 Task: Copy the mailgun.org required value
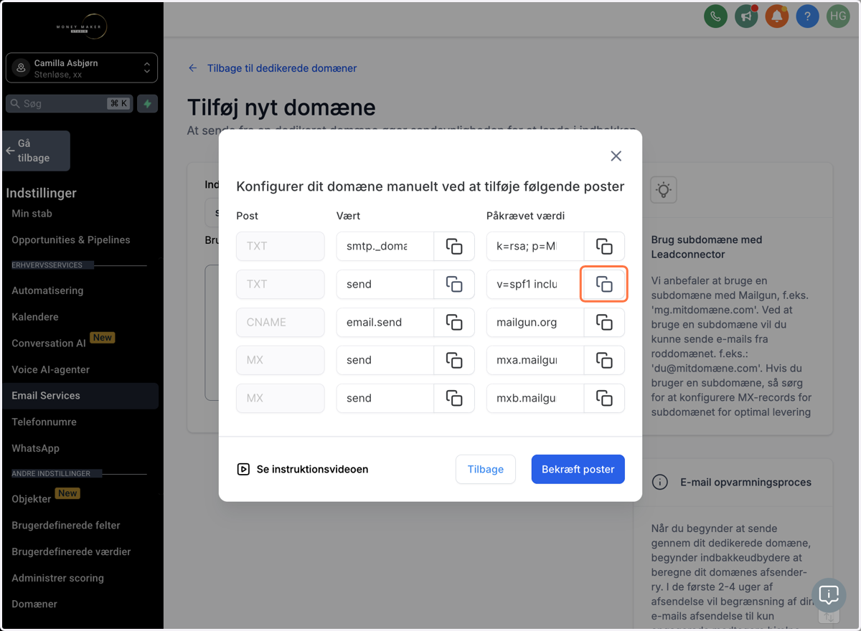click(604, 322)
